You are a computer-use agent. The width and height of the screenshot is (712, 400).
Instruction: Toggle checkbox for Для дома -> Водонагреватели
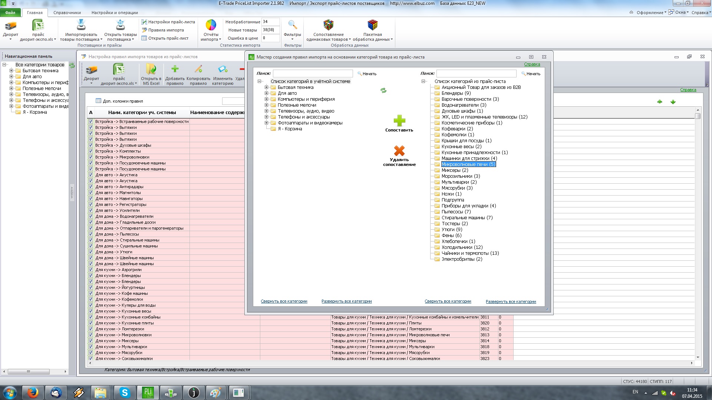(x=90, y=216)
